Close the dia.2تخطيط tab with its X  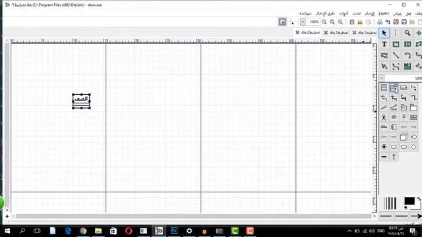297,32
